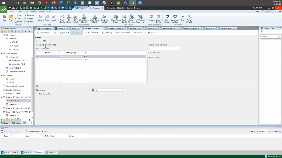Expand the Models tree folder
282x158 pixels.
(x=5, y=35)
